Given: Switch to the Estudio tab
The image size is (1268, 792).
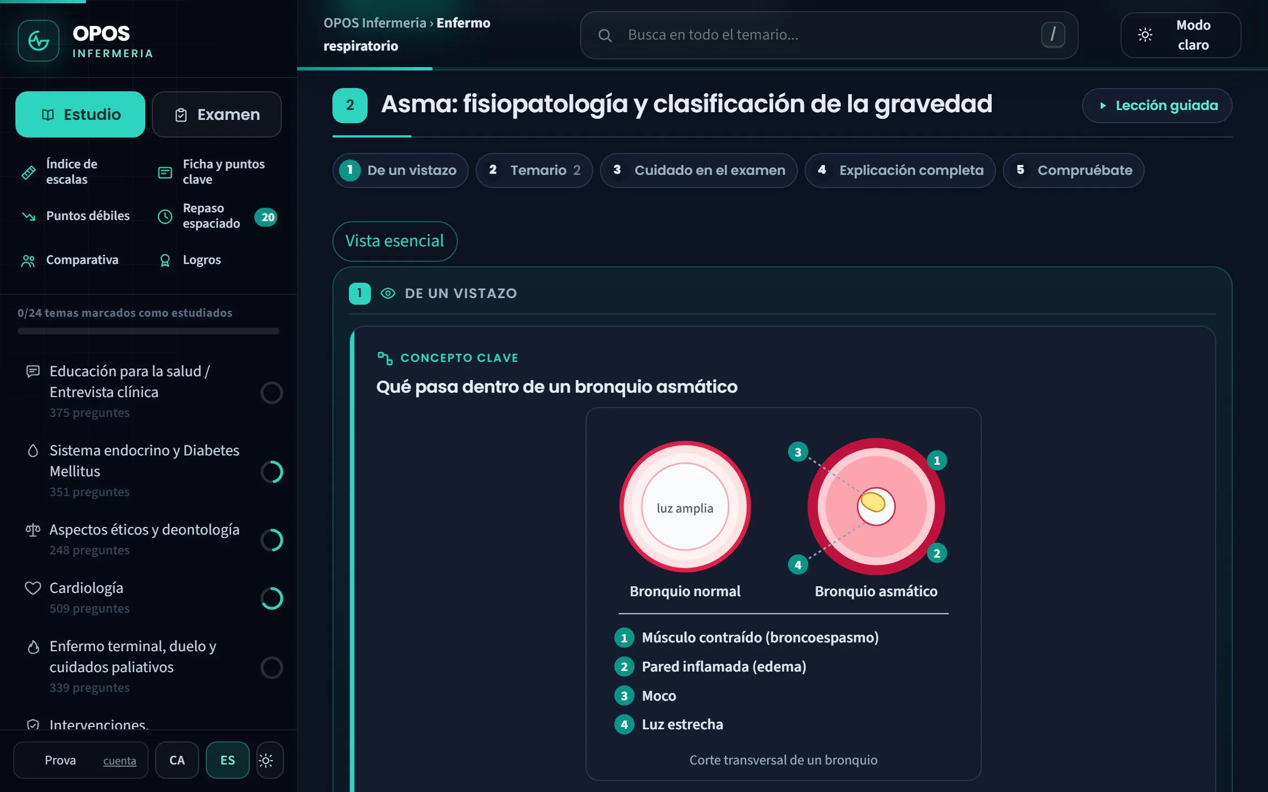Looking at the screenshot, I should pos(80,114).
